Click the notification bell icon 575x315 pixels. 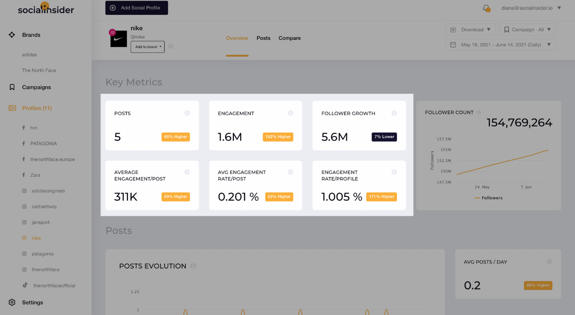(486, 8)
